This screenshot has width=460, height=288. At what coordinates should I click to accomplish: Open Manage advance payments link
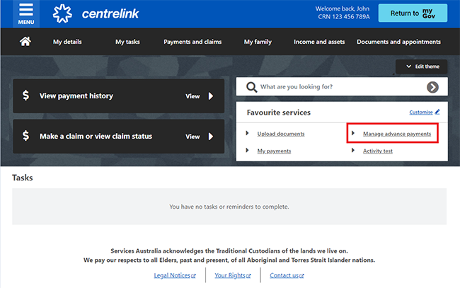[396, 134]
